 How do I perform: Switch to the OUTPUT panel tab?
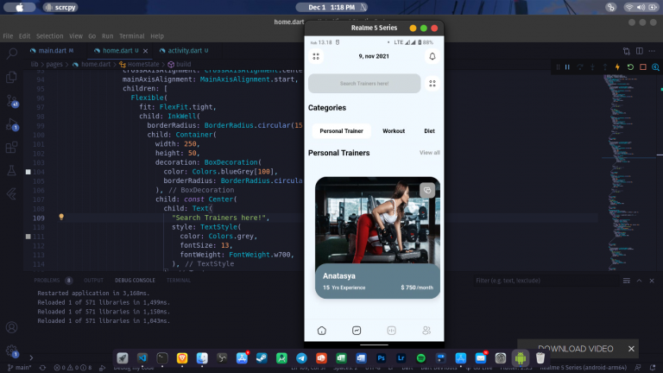pyautogui.click(x=93, y=281)
